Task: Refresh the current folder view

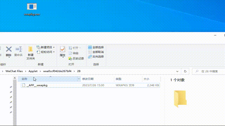Action: point(185,71)
